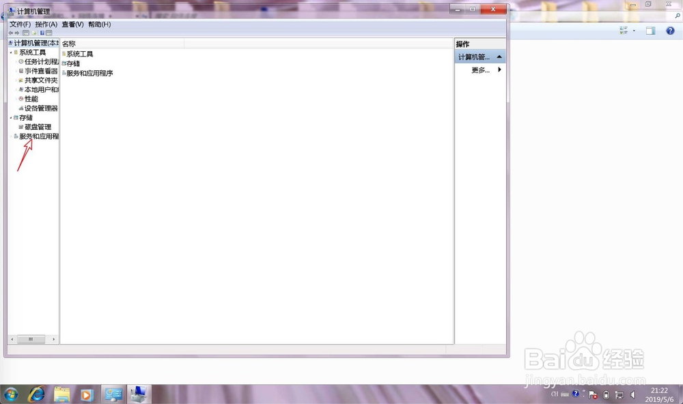Click the volume speaker tray icon
683x404 pixels.
(633, 395)
